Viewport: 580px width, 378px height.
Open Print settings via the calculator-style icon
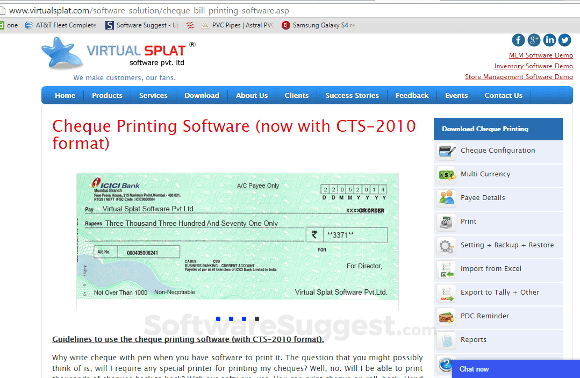tap(446, 222)
